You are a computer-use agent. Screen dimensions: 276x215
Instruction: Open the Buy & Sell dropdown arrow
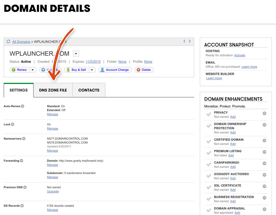92,70
